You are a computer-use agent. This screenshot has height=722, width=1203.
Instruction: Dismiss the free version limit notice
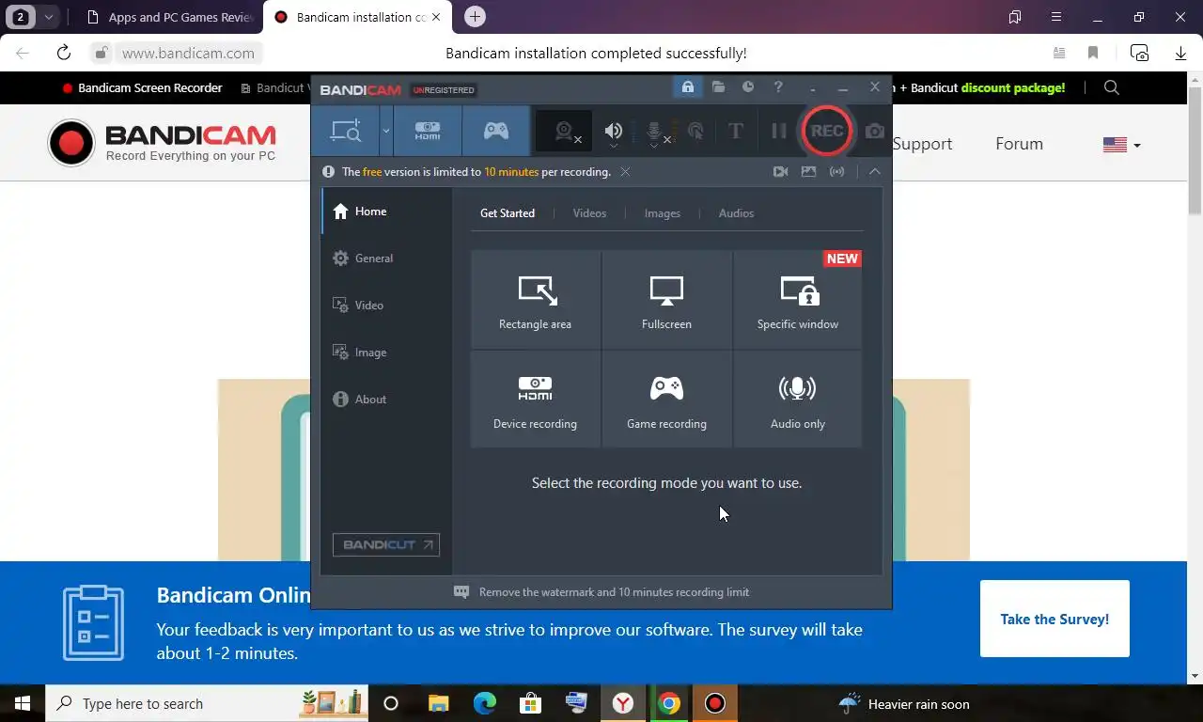coord(625,172)
